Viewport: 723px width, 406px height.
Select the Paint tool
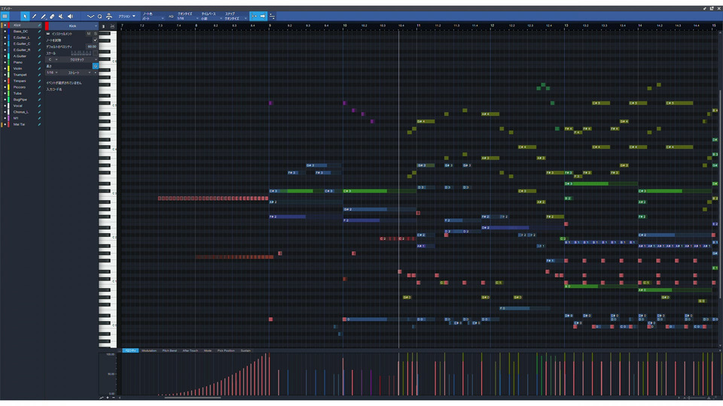[43, 16]
